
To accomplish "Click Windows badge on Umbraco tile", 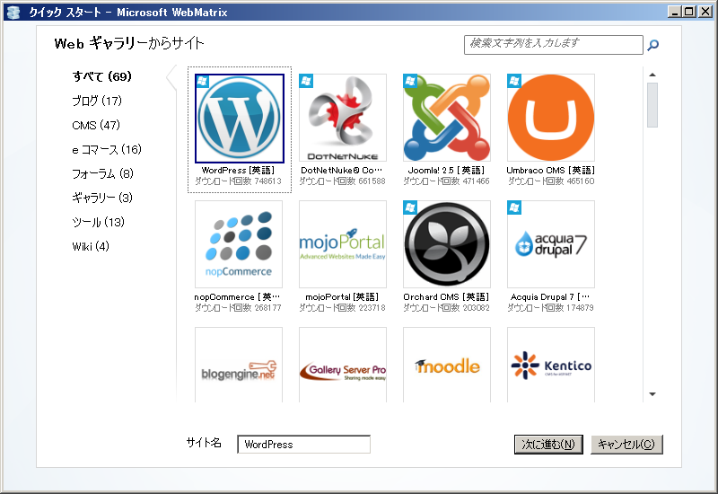I will point(514,81).
